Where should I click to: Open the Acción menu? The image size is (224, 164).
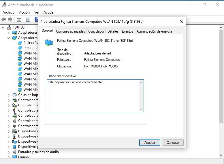24,12
